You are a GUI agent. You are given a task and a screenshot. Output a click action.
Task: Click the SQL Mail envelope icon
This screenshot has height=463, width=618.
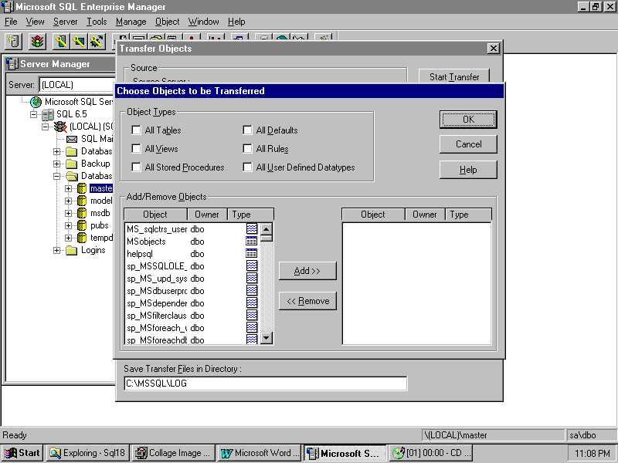pos(72,139)
